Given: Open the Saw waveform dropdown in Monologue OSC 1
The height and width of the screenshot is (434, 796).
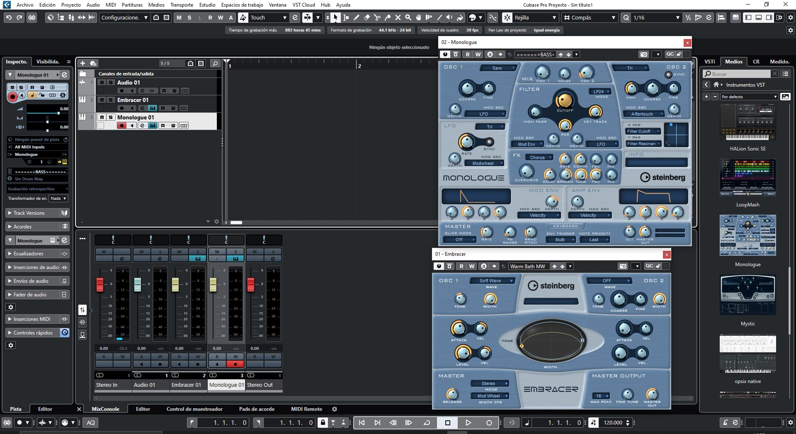Looking at the screenshot, I should coord(498,68).
